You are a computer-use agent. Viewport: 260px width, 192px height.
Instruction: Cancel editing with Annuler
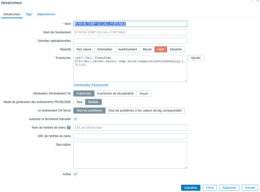250,188
